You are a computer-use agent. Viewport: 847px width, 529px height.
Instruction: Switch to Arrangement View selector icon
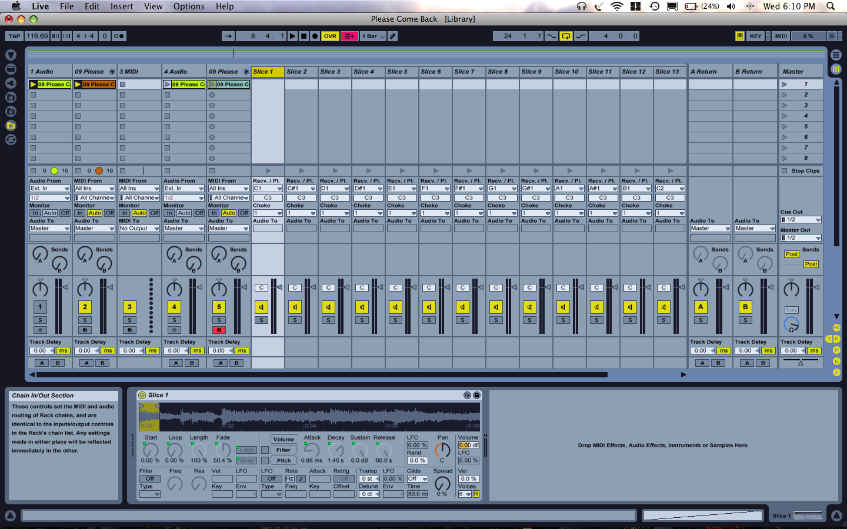836,55
